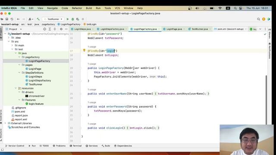Open Wi-Fi status in the menu bar
276x155 pixels.
[220, 8]
